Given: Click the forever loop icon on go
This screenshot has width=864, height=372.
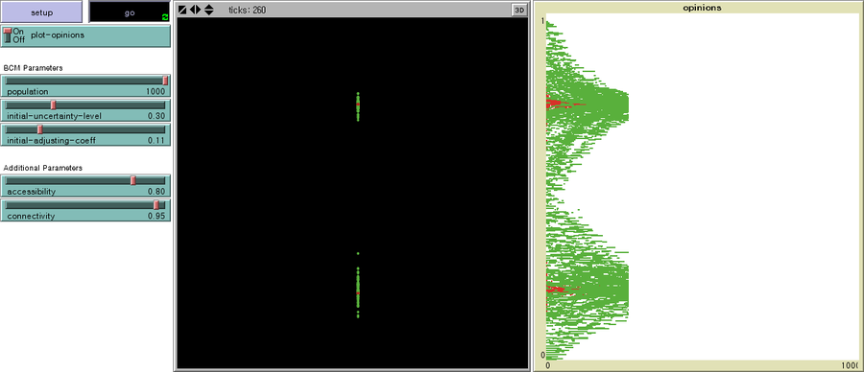Looking at the screenshot, I should coord(165,17).
